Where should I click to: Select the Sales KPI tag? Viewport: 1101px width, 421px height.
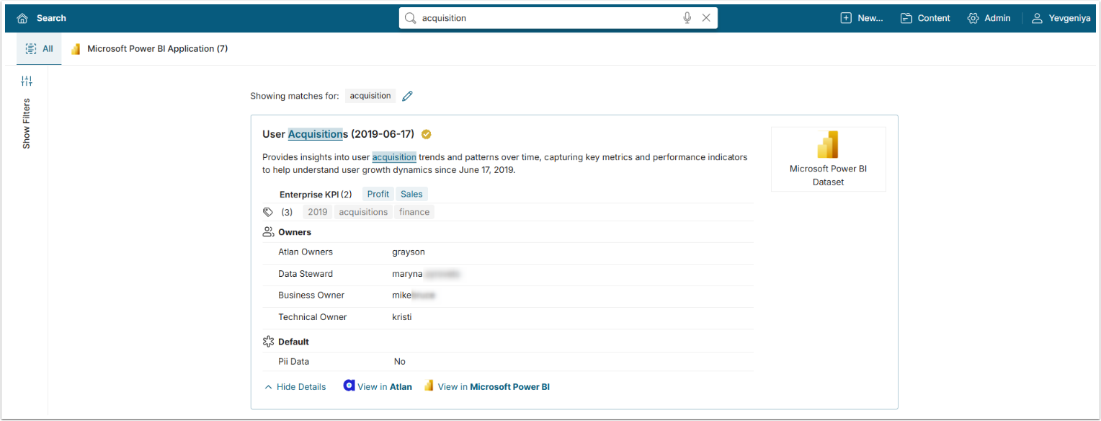tap(412, 194)
